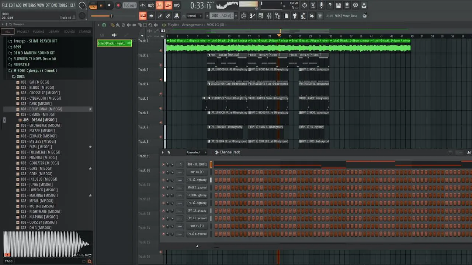Toggle the link/chain multilink icon
This screenshot has height=265, width=472.
168,16
